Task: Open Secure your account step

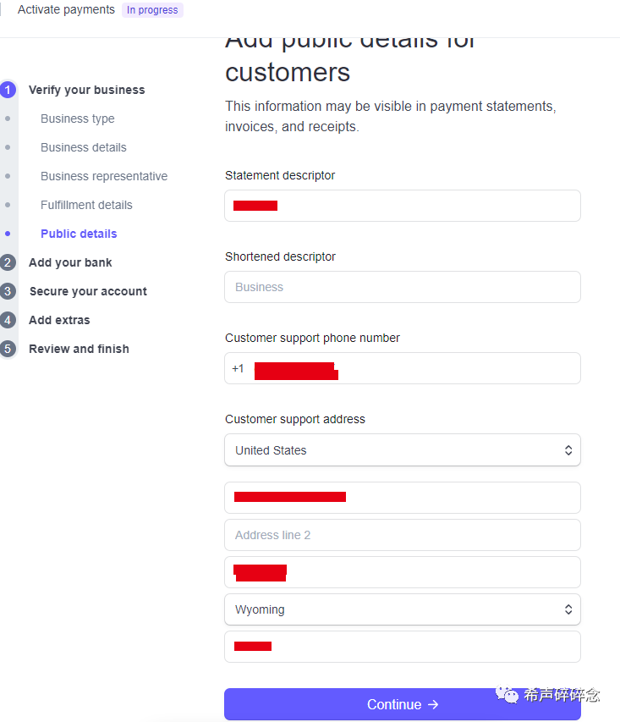Action: (x=88, y=291)
